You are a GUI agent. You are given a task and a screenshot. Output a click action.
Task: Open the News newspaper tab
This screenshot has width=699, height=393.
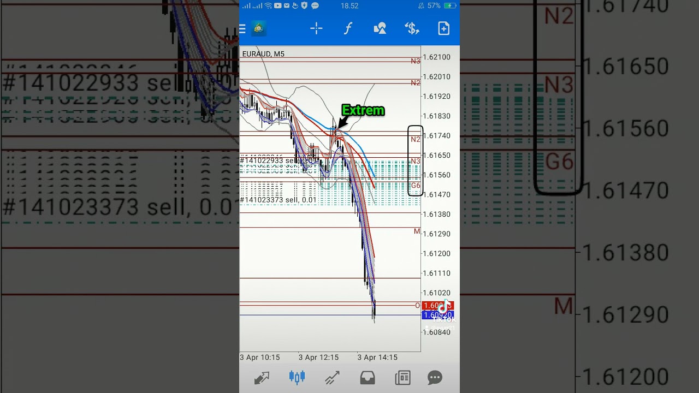click(402, 378)
